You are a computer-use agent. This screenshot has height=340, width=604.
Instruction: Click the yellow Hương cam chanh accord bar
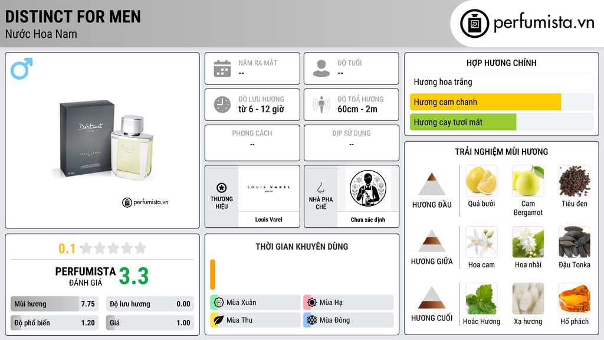tap(485, 102)
